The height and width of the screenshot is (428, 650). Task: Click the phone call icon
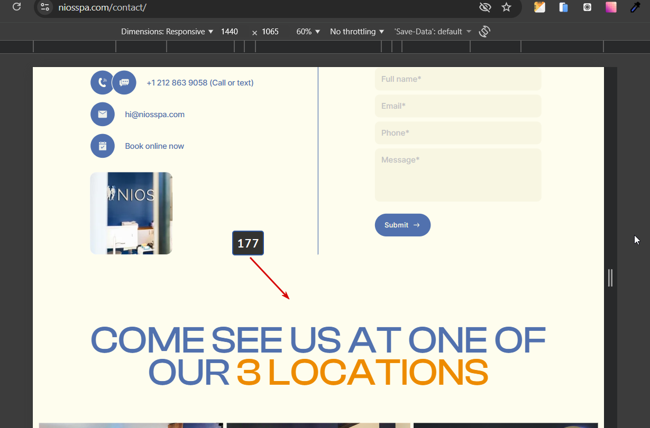click(102, 82)
